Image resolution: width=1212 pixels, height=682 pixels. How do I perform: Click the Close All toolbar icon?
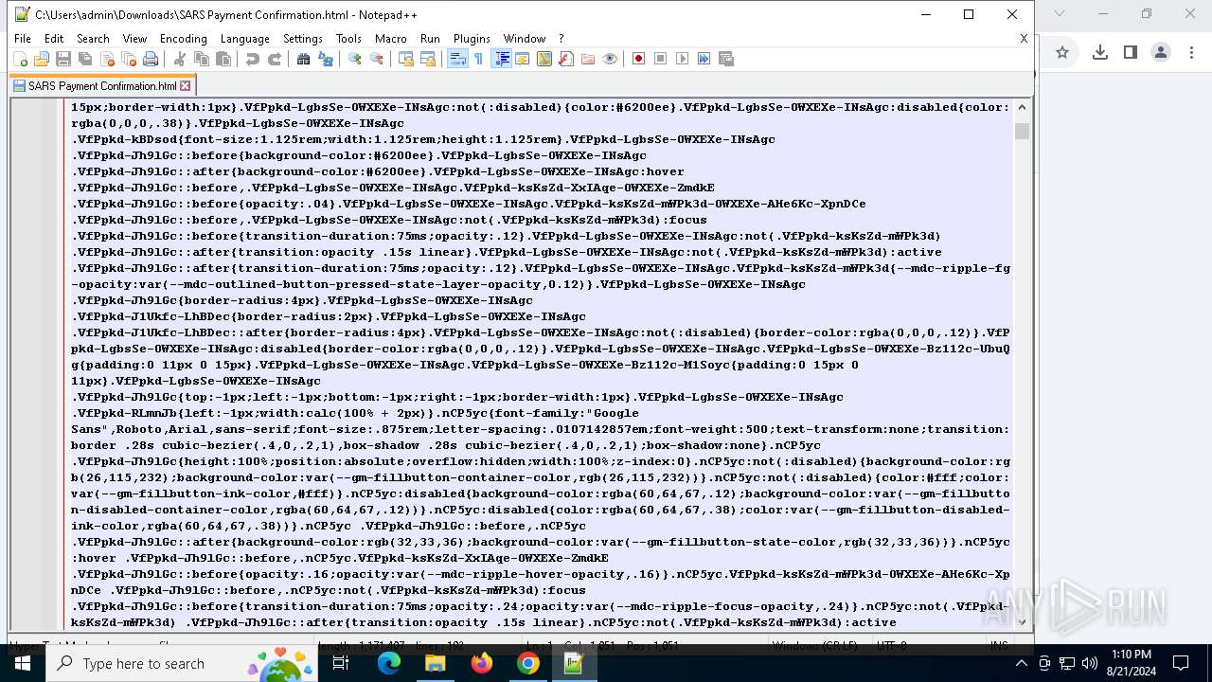(x=129, y=59)
